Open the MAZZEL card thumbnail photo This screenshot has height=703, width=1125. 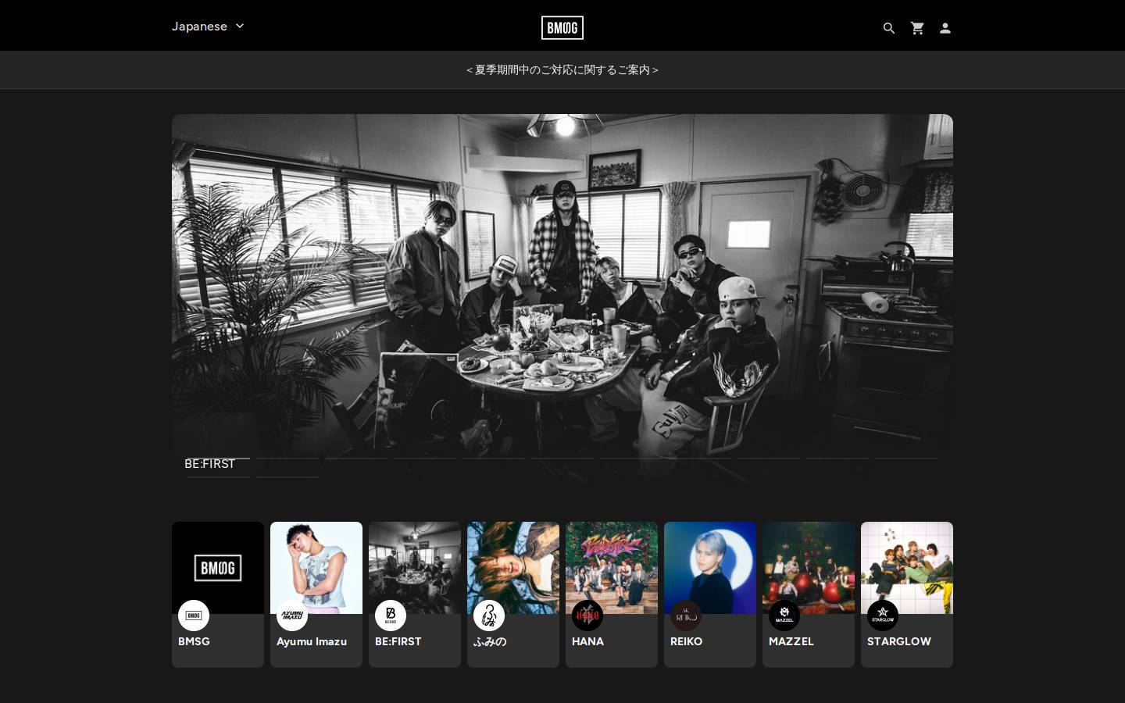click(x=809, y=568)
